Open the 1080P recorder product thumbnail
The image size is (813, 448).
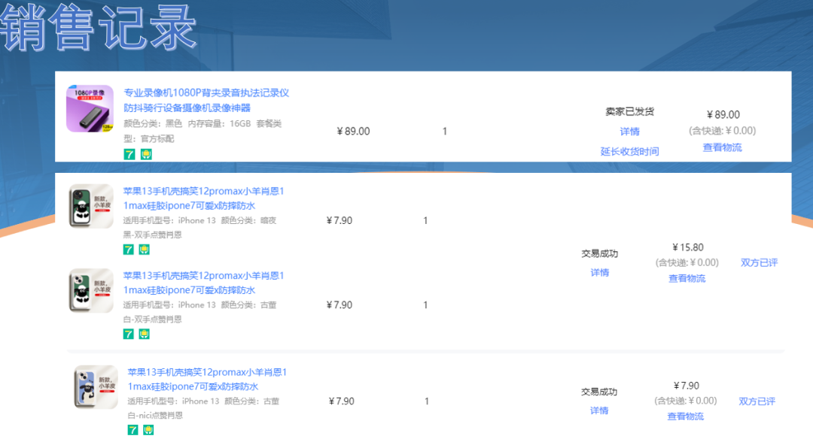(90, 109)
